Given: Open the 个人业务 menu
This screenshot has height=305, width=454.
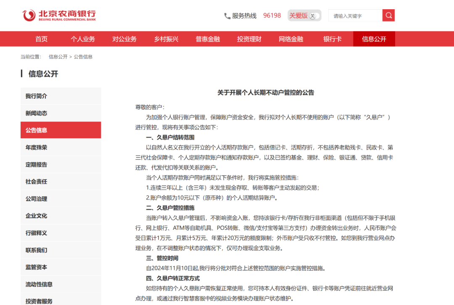Looking at the screenshot, I should 83,39.
